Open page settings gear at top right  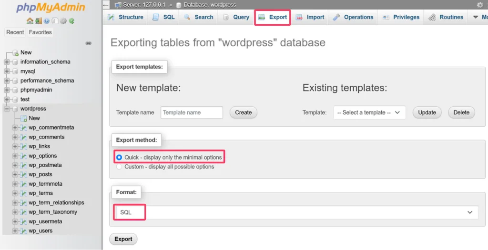[x=480, y=5]
